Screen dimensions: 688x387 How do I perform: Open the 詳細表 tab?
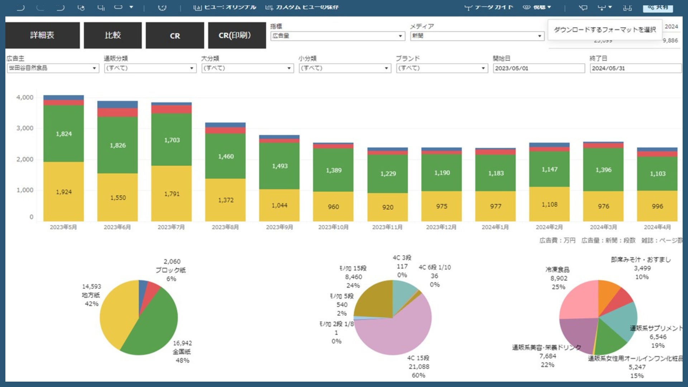pyautogui.click(x=42, y=35)
